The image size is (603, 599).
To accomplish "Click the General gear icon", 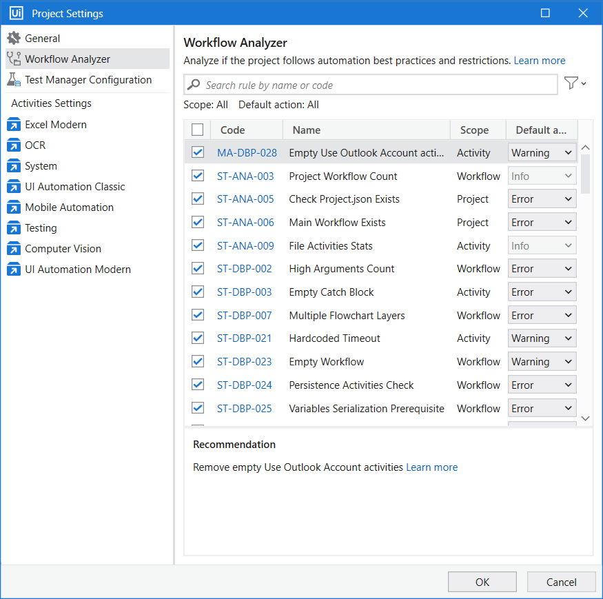I will tap(14, 39).
